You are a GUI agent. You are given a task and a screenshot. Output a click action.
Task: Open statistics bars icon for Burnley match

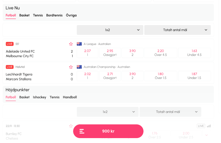[209, 126]
